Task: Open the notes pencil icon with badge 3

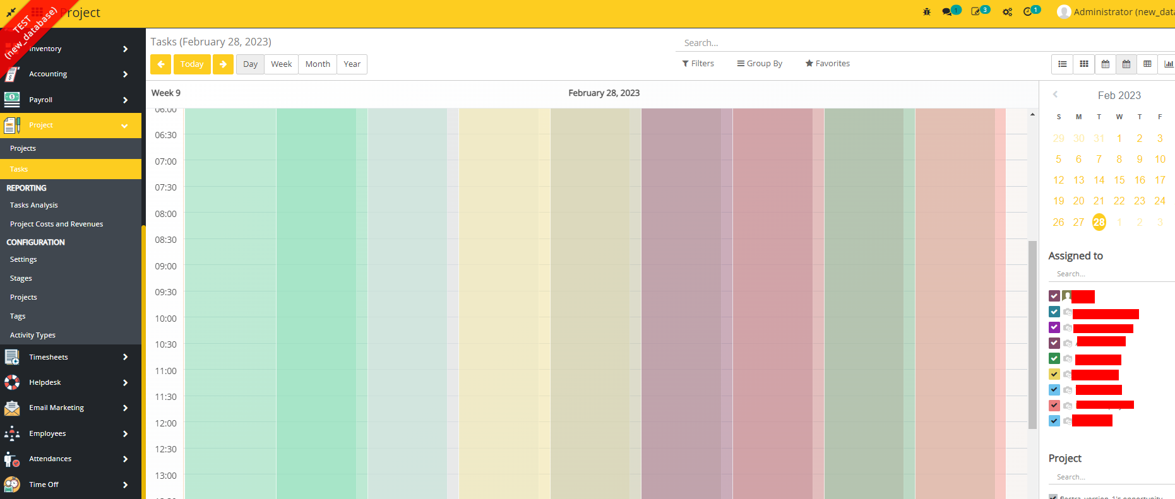Action: coord(976,12)
